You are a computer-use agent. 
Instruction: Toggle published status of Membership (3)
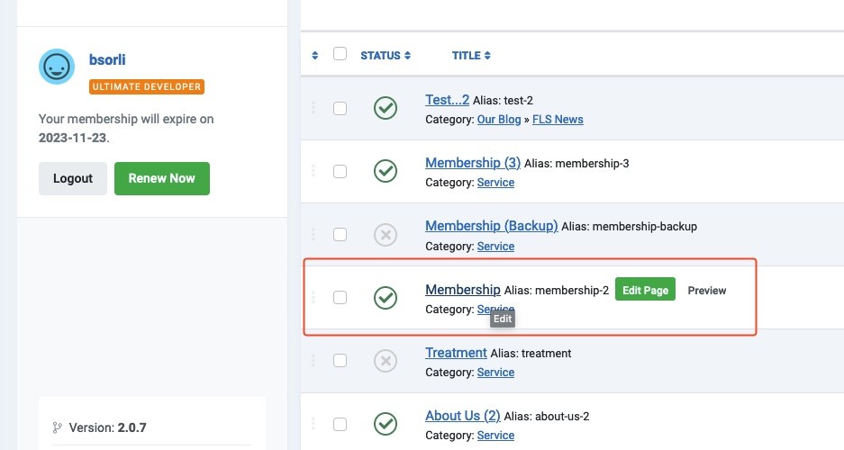click(386, 171)
